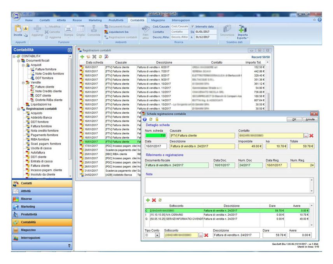Collapse the Documenti fiscali tree node
The image size is (333, 264).
click(18, 61)
